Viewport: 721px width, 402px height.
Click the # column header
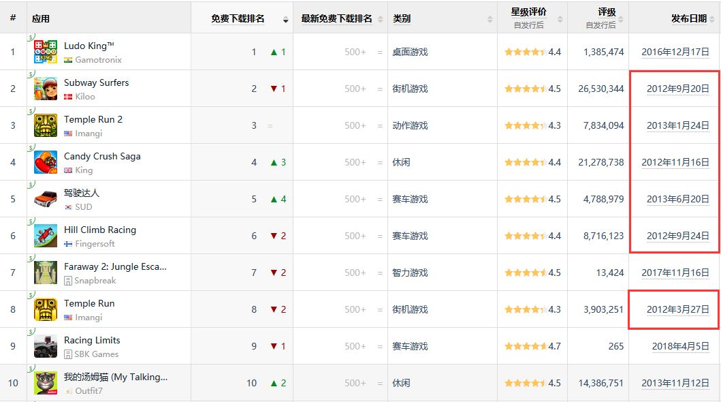tap(13, 18)
